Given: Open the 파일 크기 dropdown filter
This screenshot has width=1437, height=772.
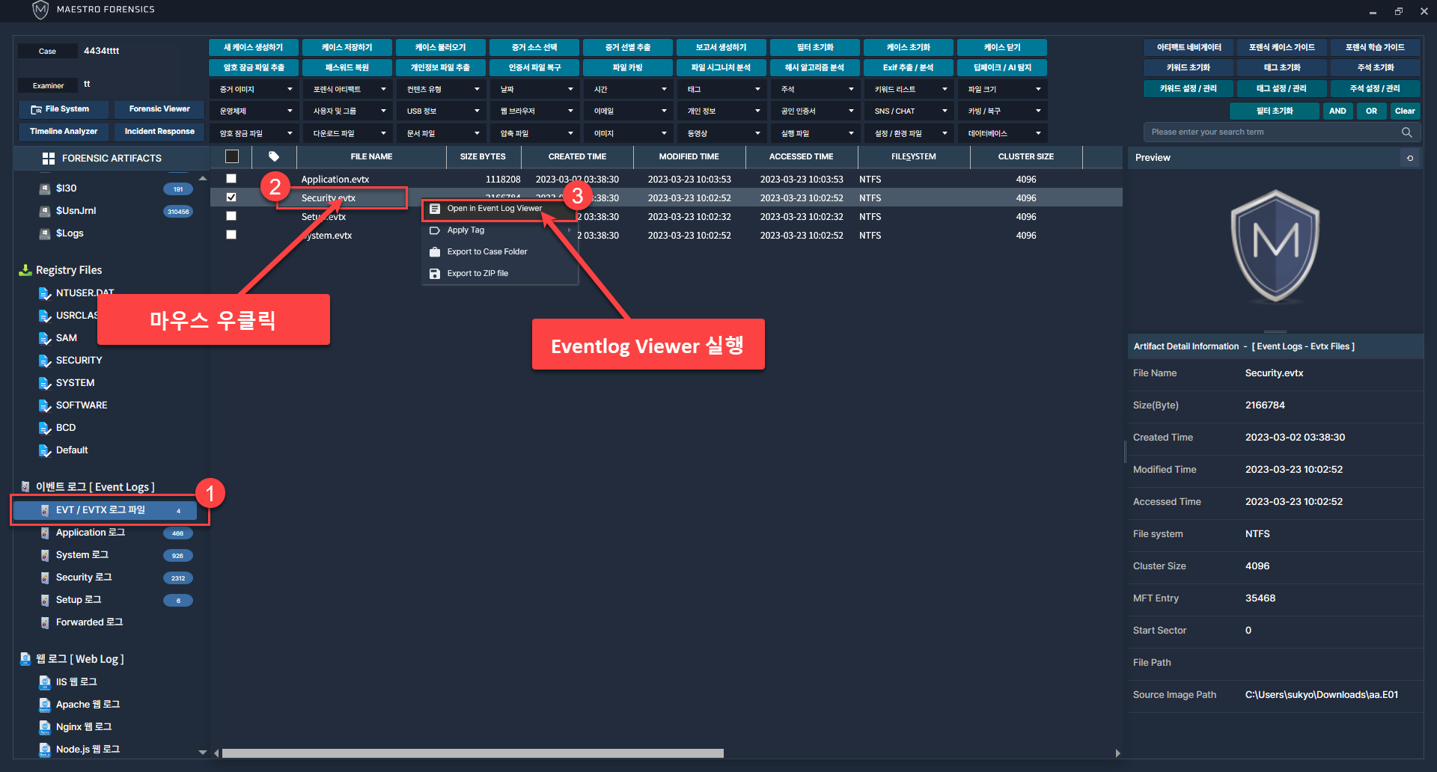Looking at the screenshot, I should (1003, 89).
